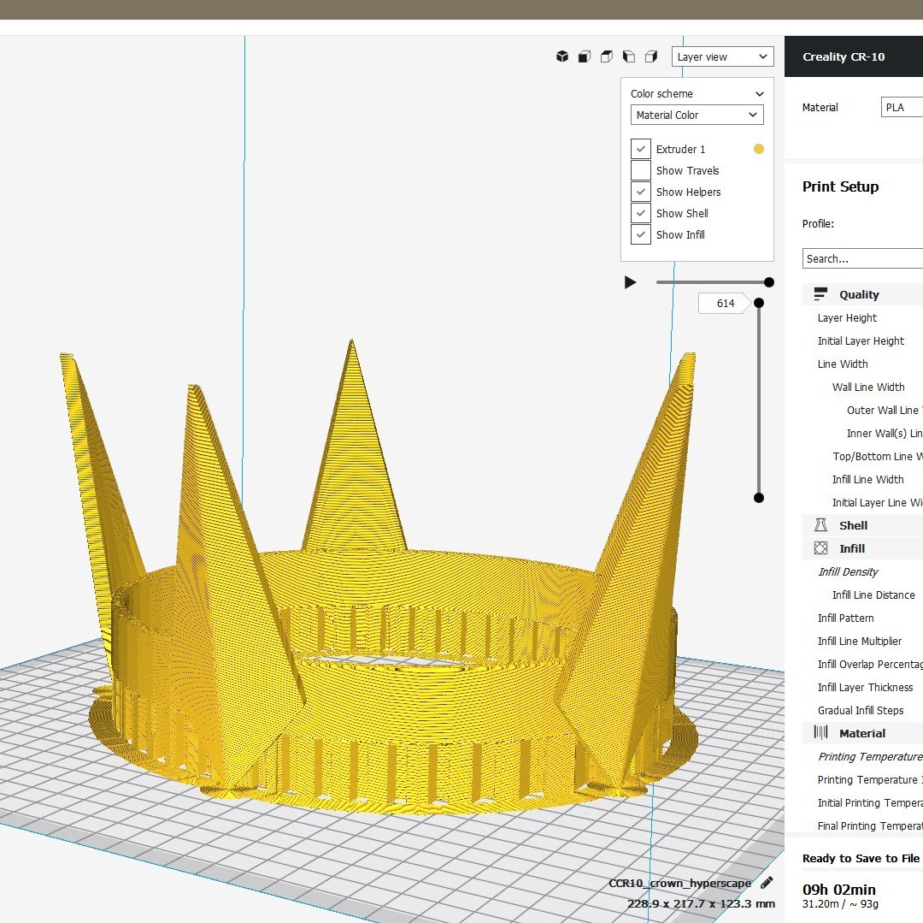The width and height of the screenshot is (923, 923).
Task: Uncheck the Show Infill option
Action: tap(641, 234)
